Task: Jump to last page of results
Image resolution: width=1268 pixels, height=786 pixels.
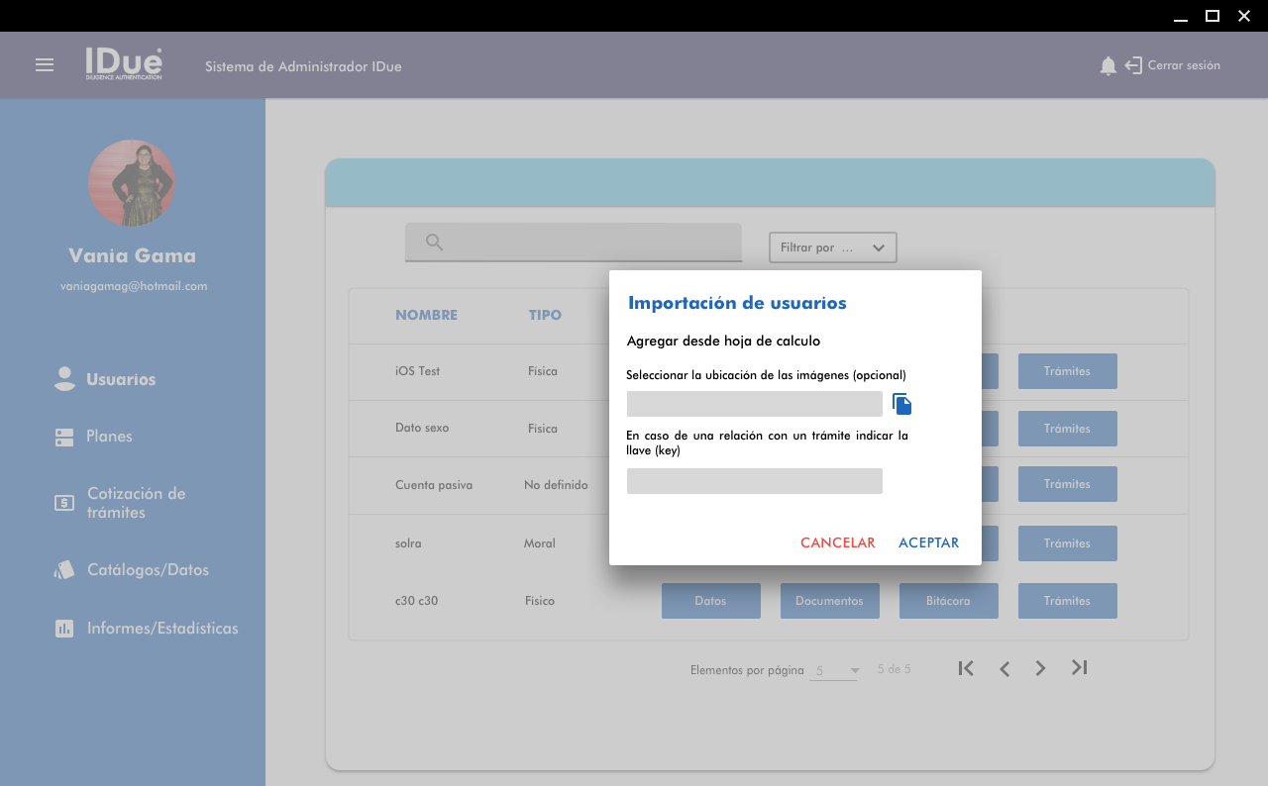Action: point(1080,668)
